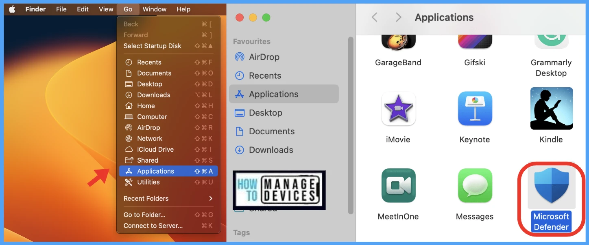Click the Finder back navigation arrow
The height and width of the screenshot is (245, 589).
click(x=375, y=17)
